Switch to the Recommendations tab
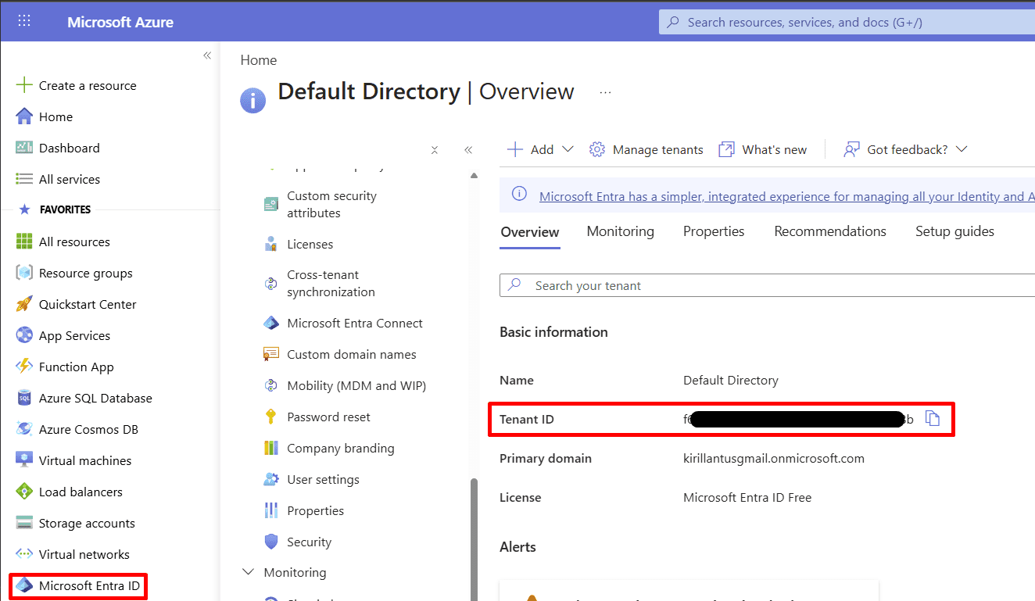Image resolution: width=1035 pixels, height=601 pixels. (830, 231)
